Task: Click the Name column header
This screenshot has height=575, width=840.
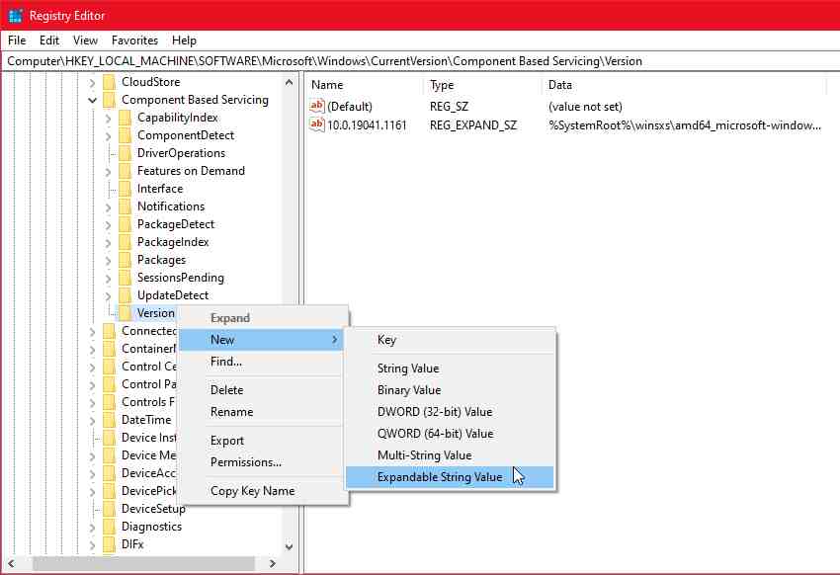Action: (x=367, y=85)
